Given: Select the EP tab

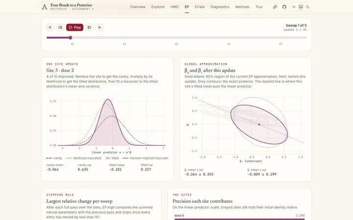Looking at the screenshot, I should point(187,7).
